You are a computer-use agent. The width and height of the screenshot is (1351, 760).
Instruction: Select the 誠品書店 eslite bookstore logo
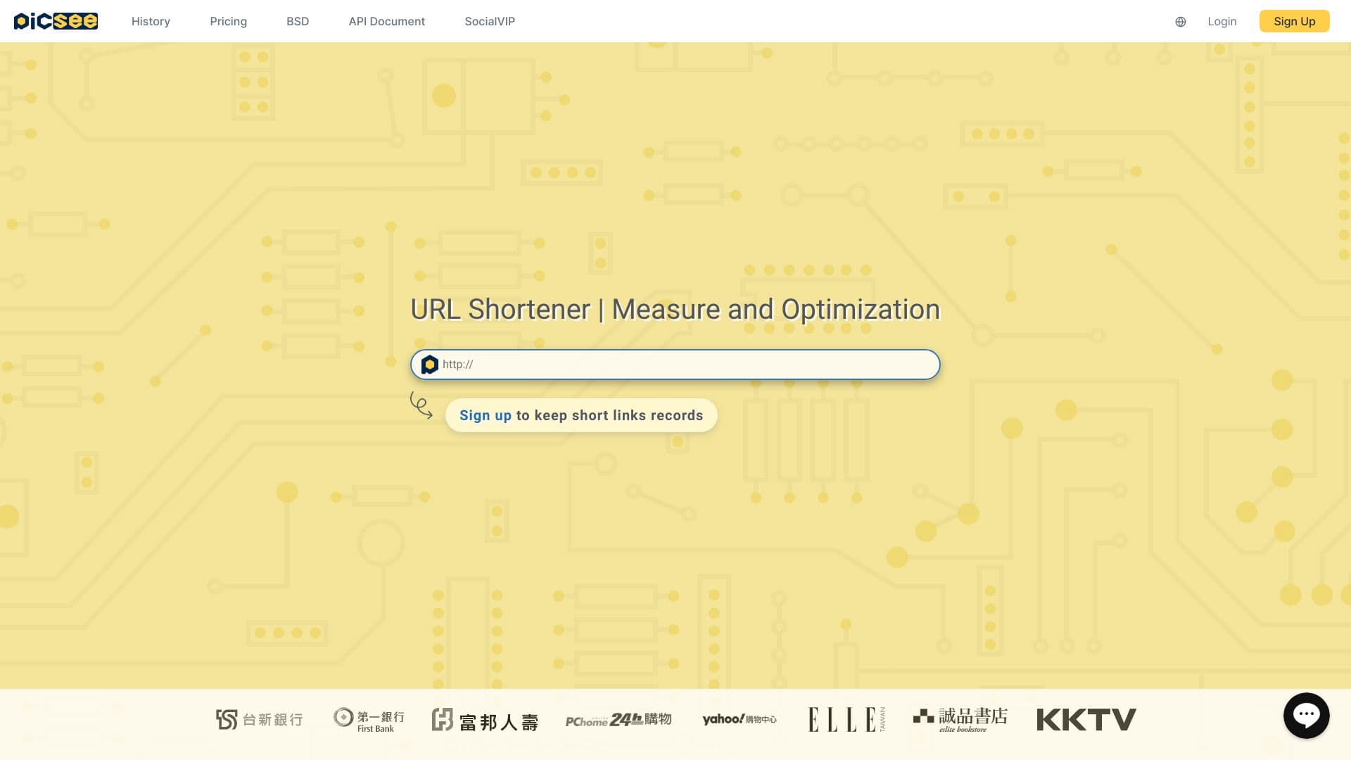pyautogui.click(x=960, y=718)
